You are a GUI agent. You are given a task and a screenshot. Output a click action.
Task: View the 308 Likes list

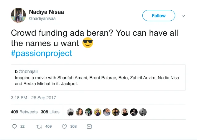pos(50,112)
